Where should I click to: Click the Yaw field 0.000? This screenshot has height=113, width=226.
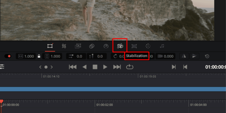click(x=166, y=56)
